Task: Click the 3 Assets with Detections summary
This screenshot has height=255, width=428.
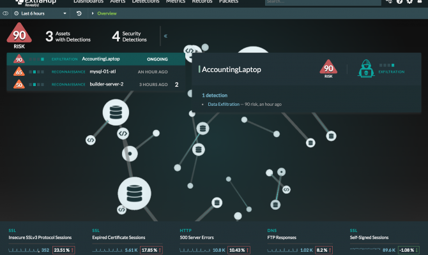Action: pyautogui.click(x=68, y=36)
